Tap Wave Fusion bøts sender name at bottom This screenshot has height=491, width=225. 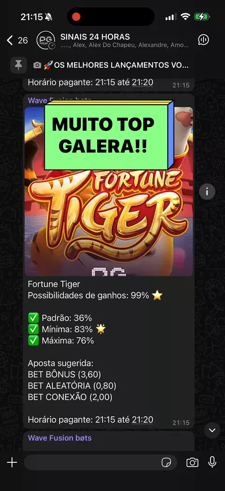(x=60, y=438)
